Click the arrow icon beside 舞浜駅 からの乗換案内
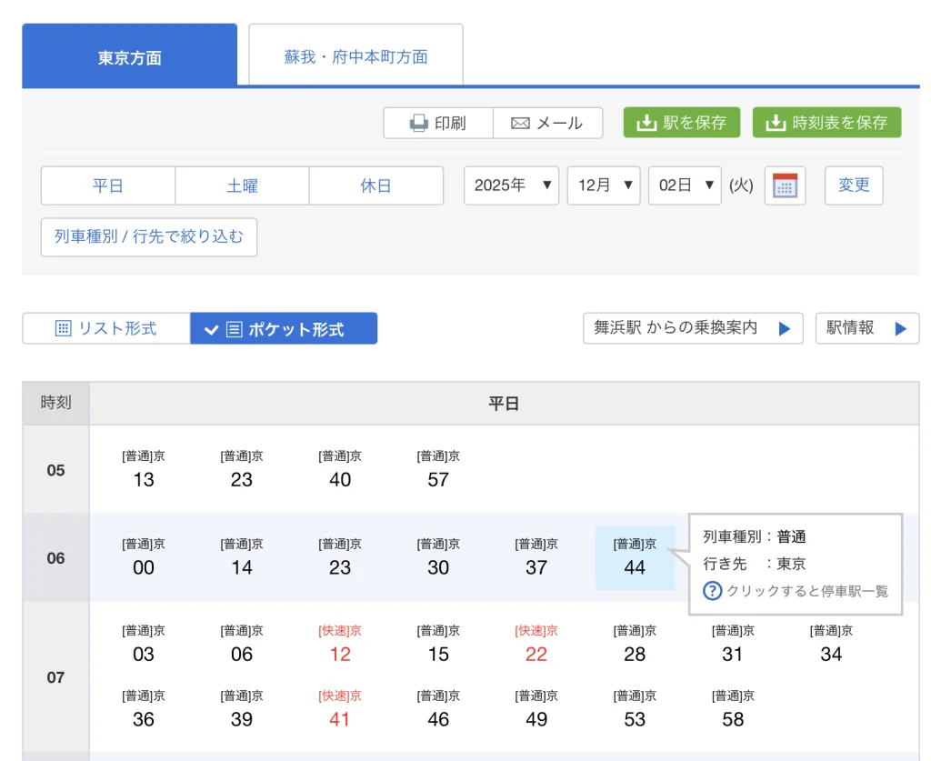931x761 pixels. (784, 328)
